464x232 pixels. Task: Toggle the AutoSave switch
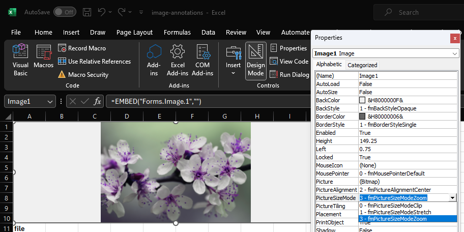click(x=65, y=12)
